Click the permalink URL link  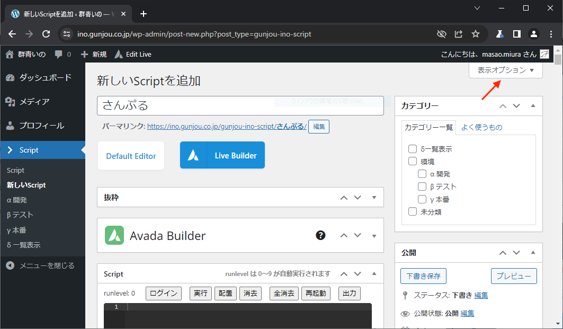[x=226, y=127]
